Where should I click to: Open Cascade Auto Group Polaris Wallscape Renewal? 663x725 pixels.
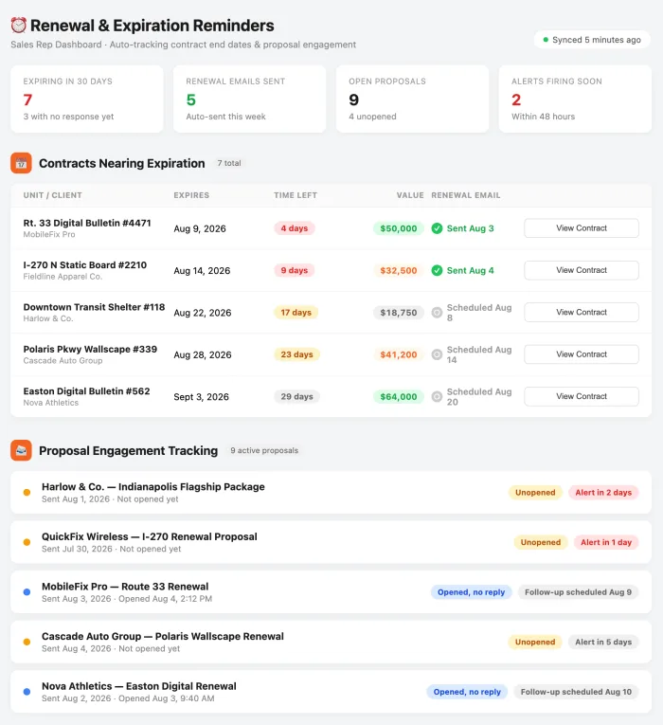coord(331,642)
